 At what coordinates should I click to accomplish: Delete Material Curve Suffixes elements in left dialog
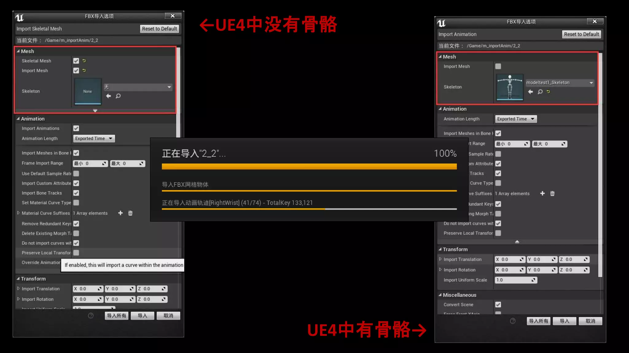tap(130, 213)
